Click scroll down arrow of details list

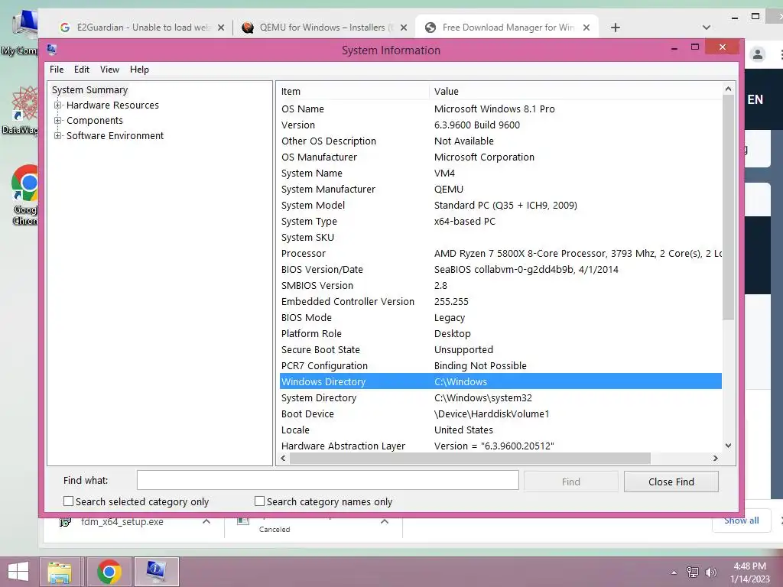pyautogui.click(x=728, y=446)
